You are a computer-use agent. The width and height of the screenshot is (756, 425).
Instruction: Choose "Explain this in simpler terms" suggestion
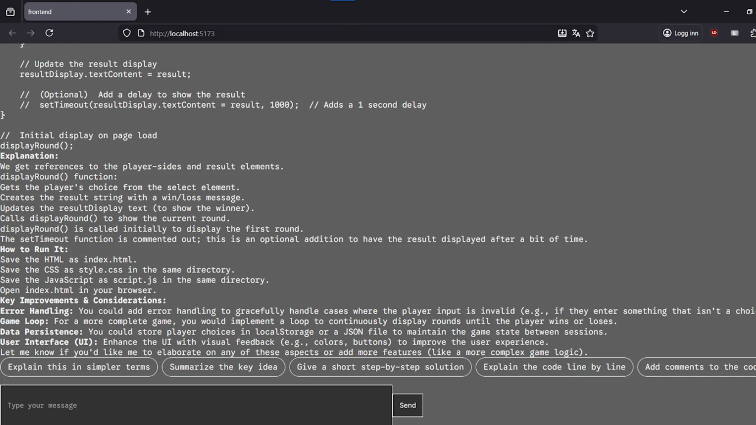79,367
